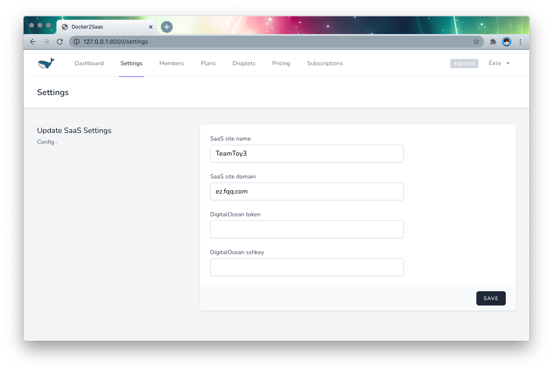View site info icon in address bar
This screenshot has height=372, width=553.
[77, 42]
